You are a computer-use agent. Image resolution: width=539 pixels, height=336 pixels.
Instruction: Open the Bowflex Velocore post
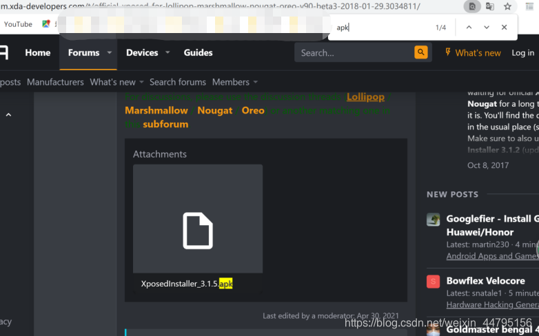point(485,281)
